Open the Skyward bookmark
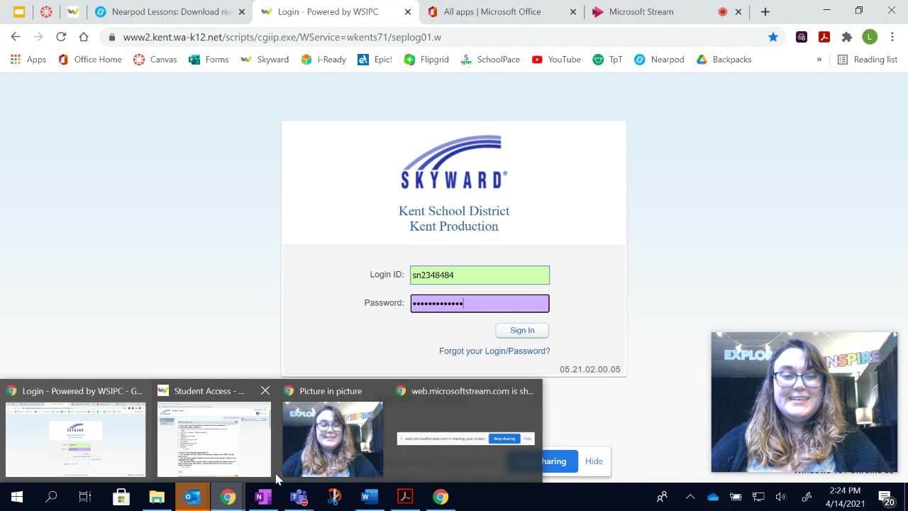Screen dimensions: 908x511 click(x=265, y=60)
